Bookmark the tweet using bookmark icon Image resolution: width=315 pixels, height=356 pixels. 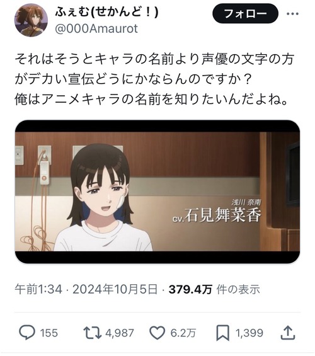point(222,333)
